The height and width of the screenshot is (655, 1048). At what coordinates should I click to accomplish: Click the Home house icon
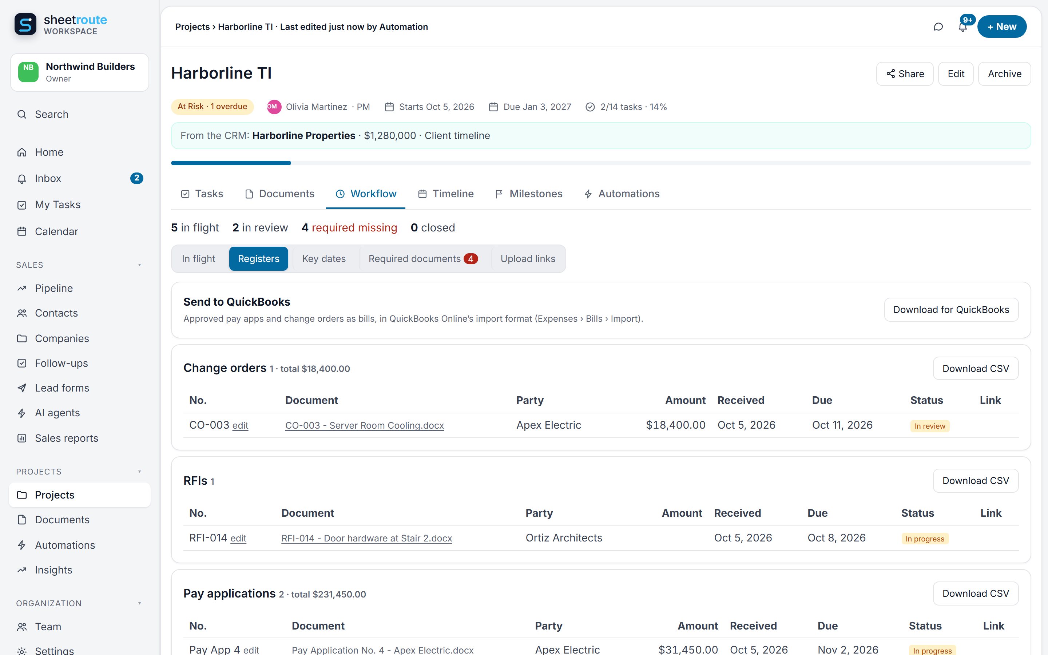(22, 152)
